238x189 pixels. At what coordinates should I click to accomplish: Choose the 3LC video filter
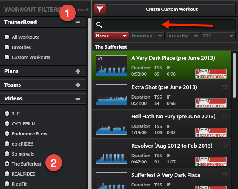pyautogui.click(x=7, y=114)
